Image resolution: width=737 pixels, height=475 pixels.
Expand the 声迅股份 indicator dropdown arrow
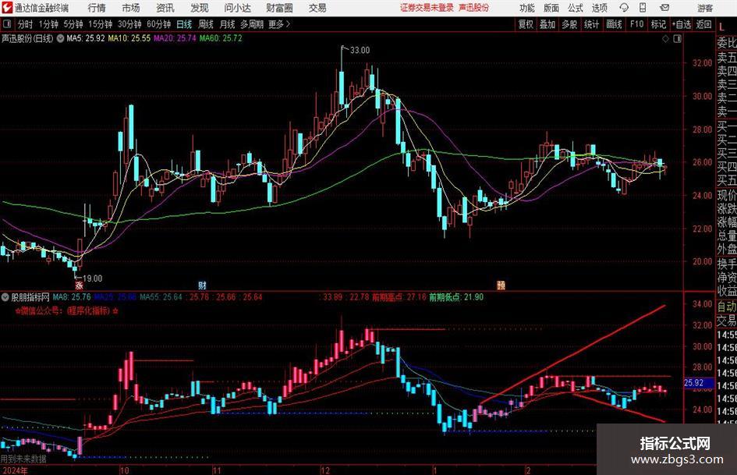click(x=60, y=38)
